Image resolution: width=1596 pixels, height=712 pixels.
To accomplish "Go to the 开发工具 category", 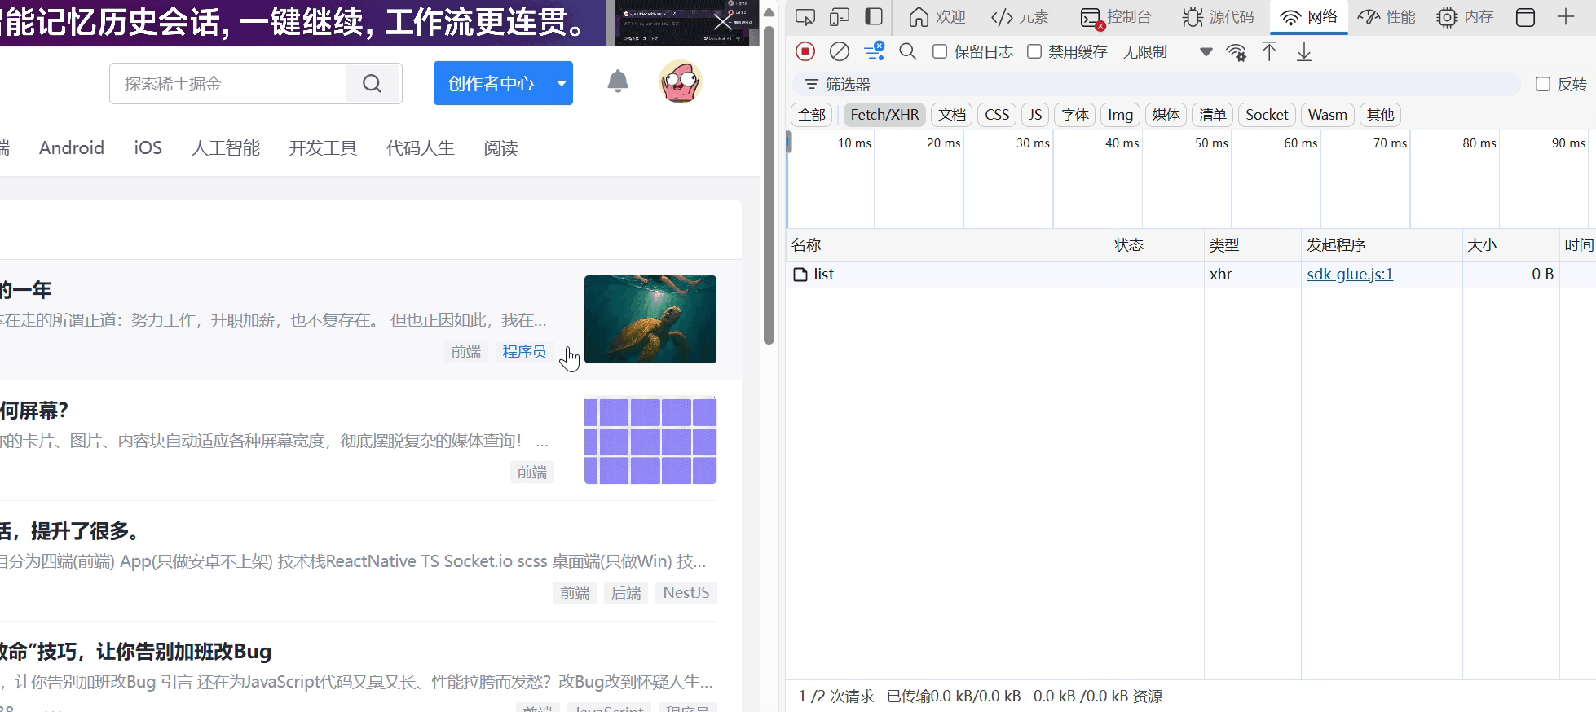I will pos(323,148).
